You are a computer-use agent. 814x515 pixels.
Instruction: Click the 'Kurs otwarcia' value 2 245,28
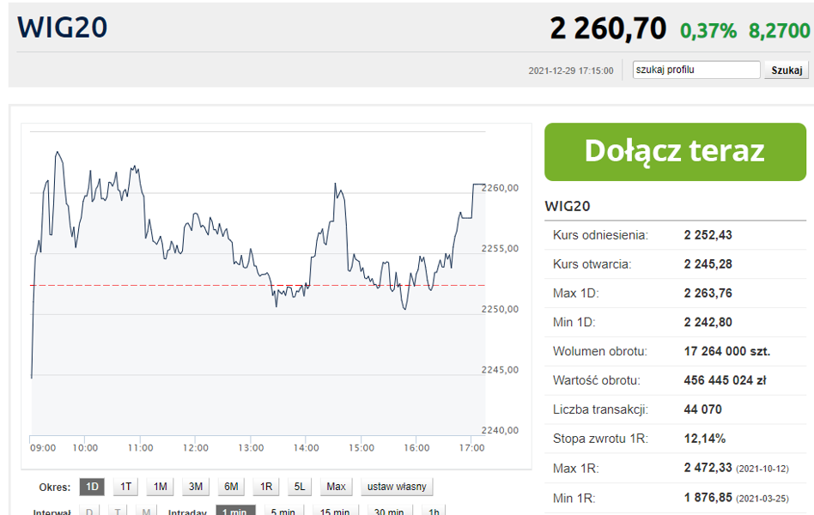click(708, 264)
